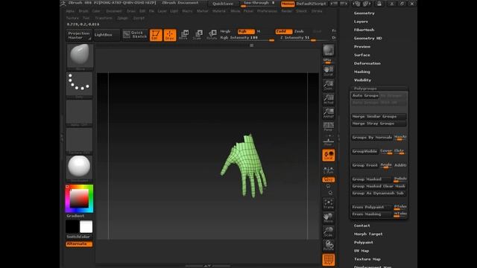The image size is (477, 268).
Task: Click the Actual size icon
Action: (x=328, y=99)
